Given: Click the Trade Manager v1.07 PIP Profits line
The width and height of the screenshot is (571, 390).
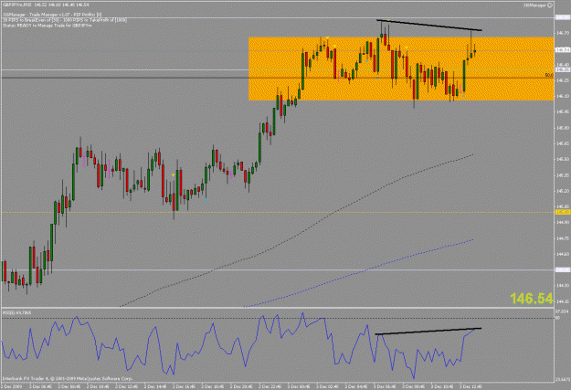Looking at the screenshot, I should click(52, 15).
